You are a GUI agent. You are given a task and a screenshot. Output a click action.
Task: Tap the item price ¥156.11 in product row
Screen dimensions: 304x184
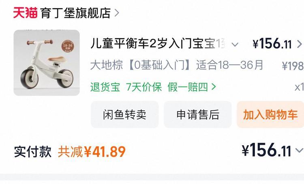tap(272, 44)
